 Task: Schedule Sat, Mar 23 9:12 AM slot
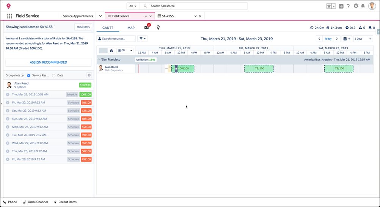click(x=74, y=111)
